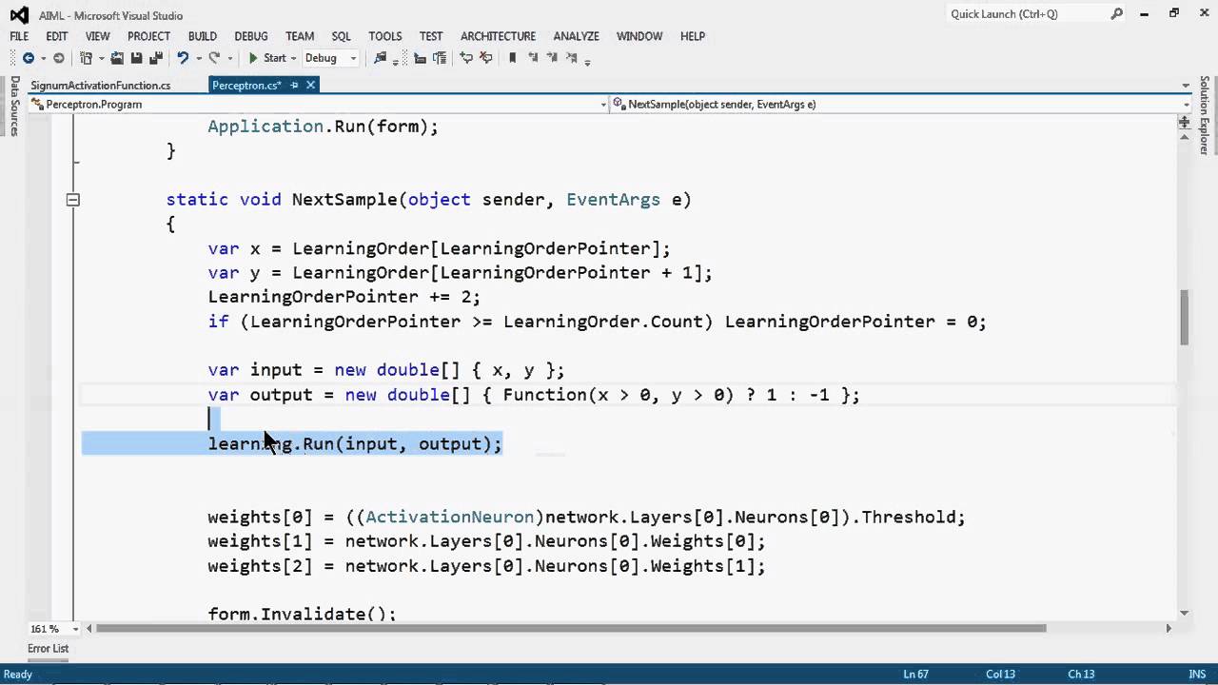The height and width of the screenshot is (685, 1218).
Task: Go to the previous bookmark icon
Action: pos(533,58)
